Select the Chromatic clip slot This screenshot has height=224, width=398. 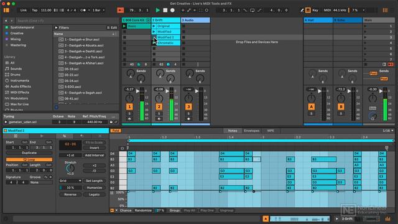coord(168,43)
